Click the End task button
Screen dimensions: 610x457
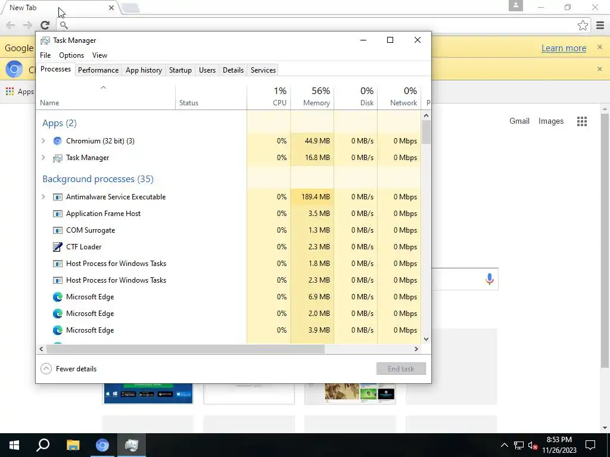click(x=401, y=369)
